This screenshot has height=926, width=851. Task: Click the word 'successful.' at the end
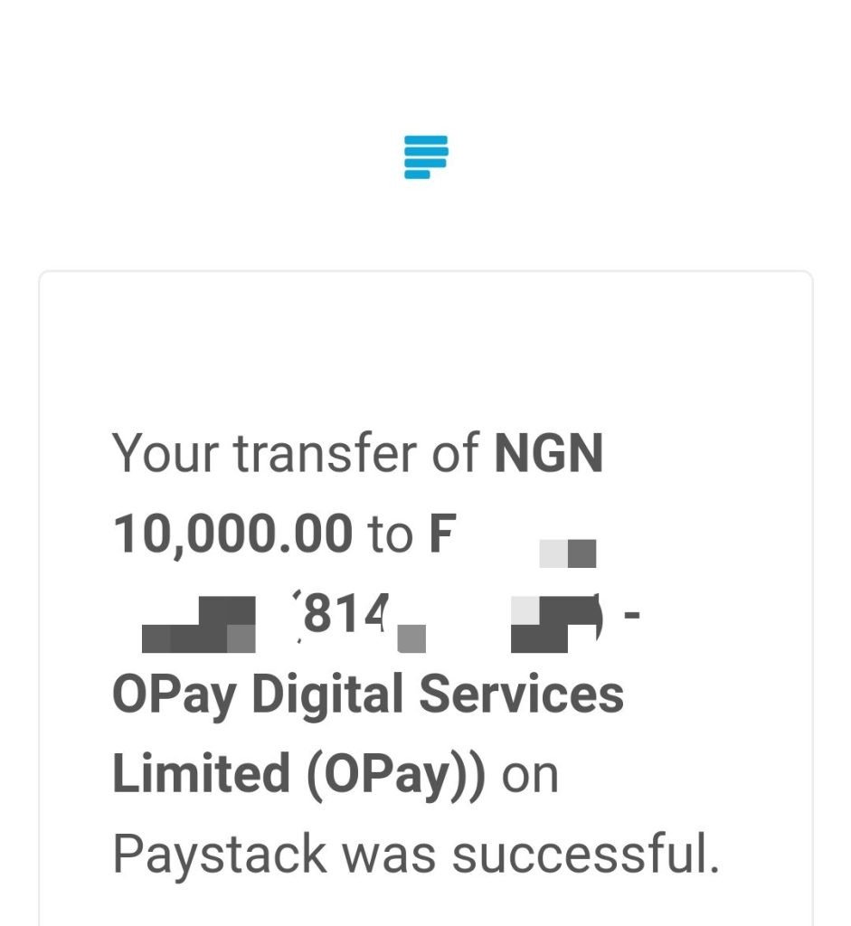pos(586,854)
